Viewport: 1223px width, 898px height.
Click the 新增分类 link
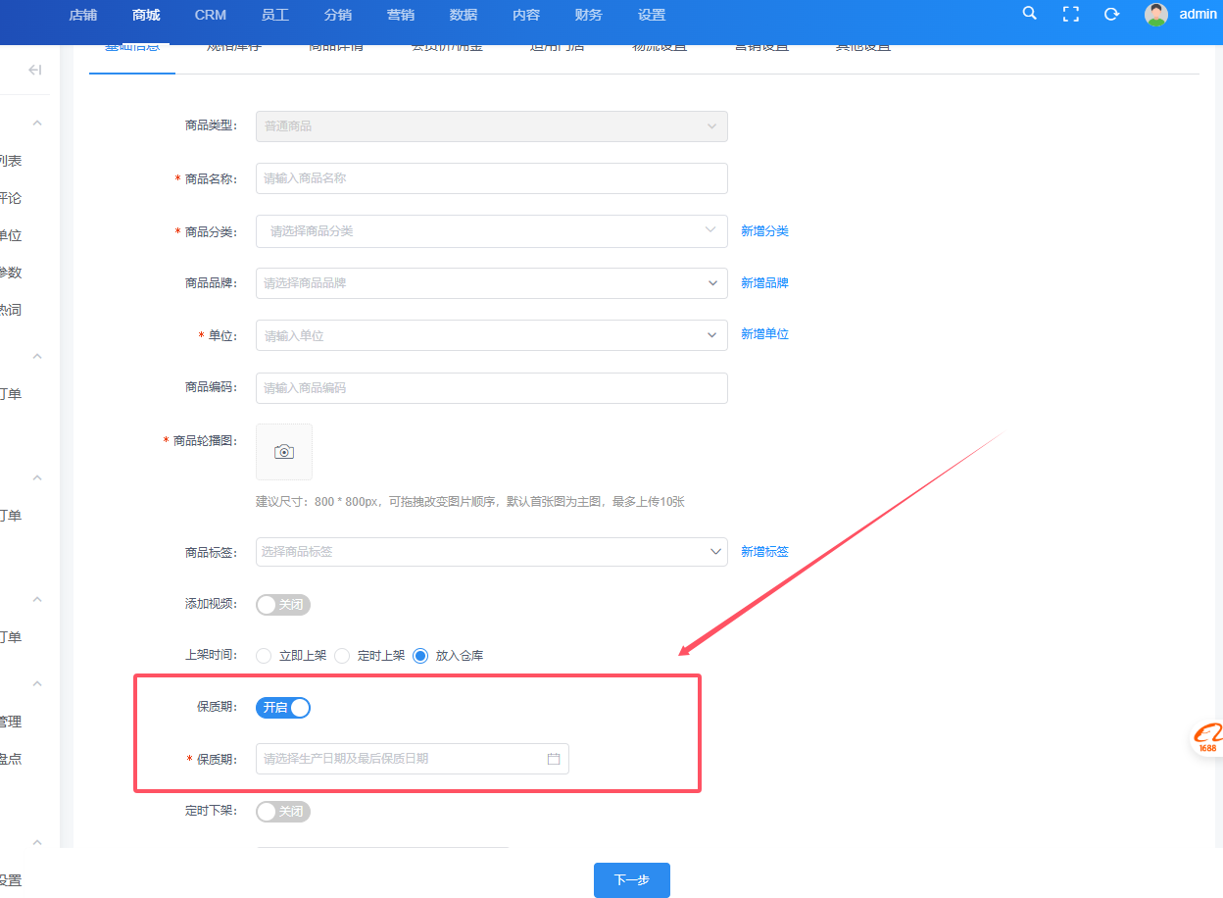[x=764, y=231]
